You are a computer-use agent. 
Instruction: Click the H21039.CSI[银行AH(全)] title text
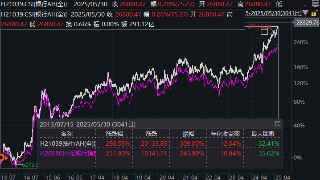click(x=34, y=14)
